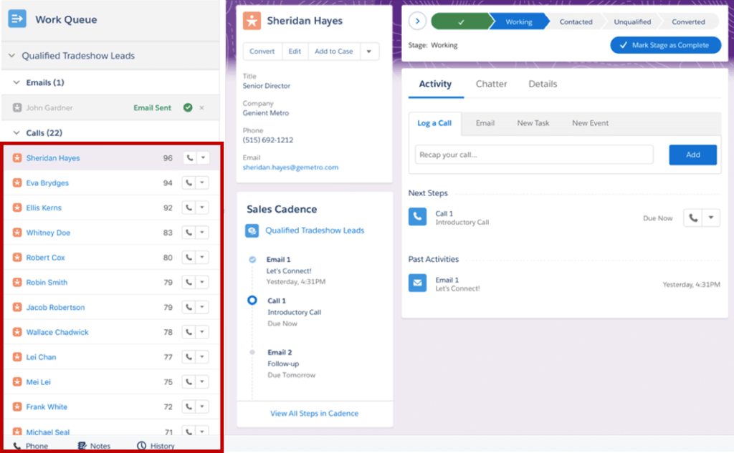Select the Contacted stage in path
The height and width of the screenshot is (453, 734).
[x=576, y=21]
